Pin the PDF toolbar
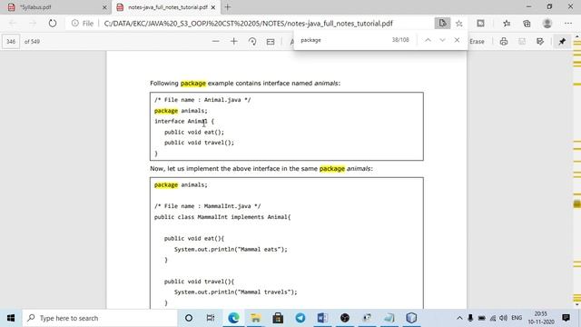Image resolution: width=581 pixels, height=327 pixels. [562, 42]
